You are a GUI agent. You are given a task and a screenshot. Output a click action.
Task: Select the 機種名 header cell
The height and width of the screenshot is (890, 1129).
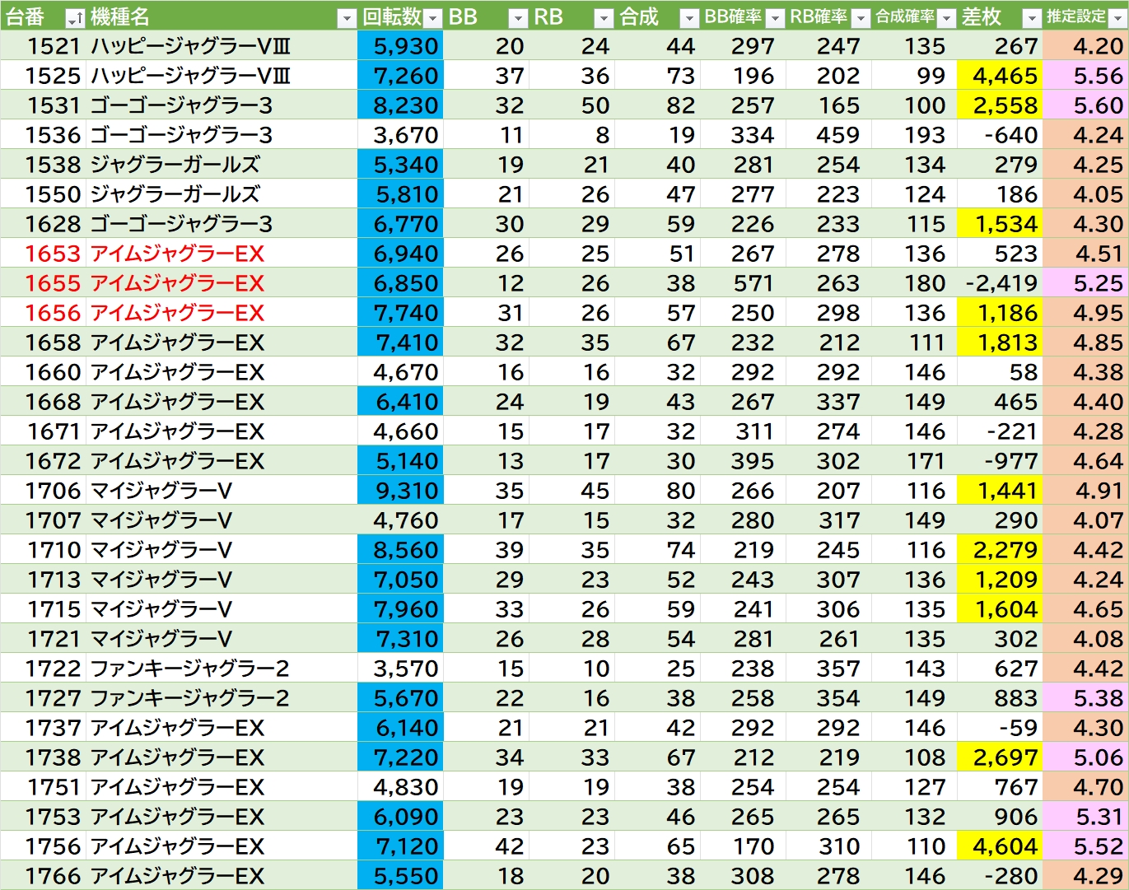(222, 16)
